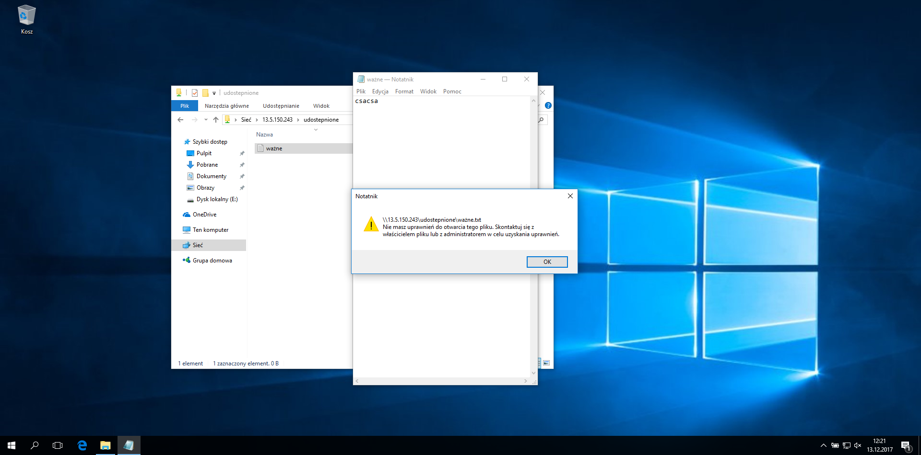Open the Action Center notification icon
Image resolution: width=921 pixels, height=455 pixels.
[906, 445]
